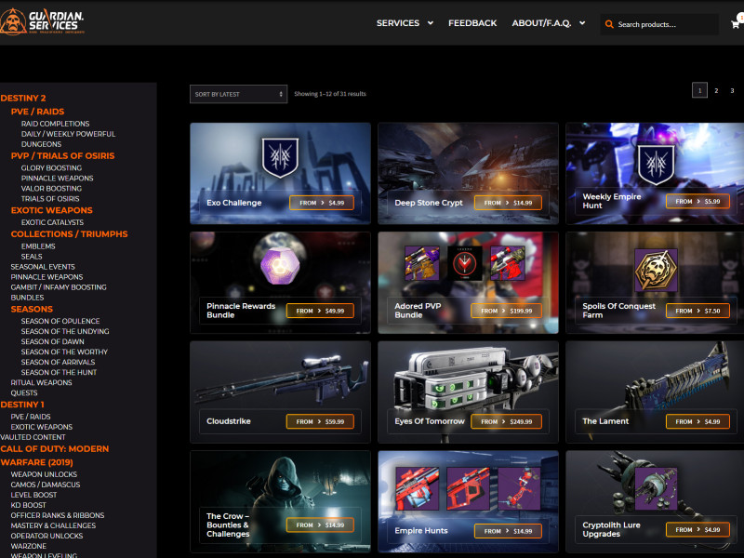744x558 pixels.
Task: Open the Sort By Latest dropdown
Action: (238, 94)
